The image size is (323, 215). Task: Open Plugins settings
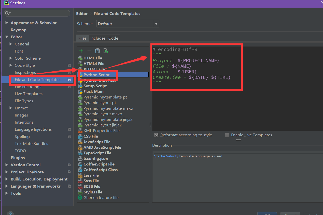point(18,158)
